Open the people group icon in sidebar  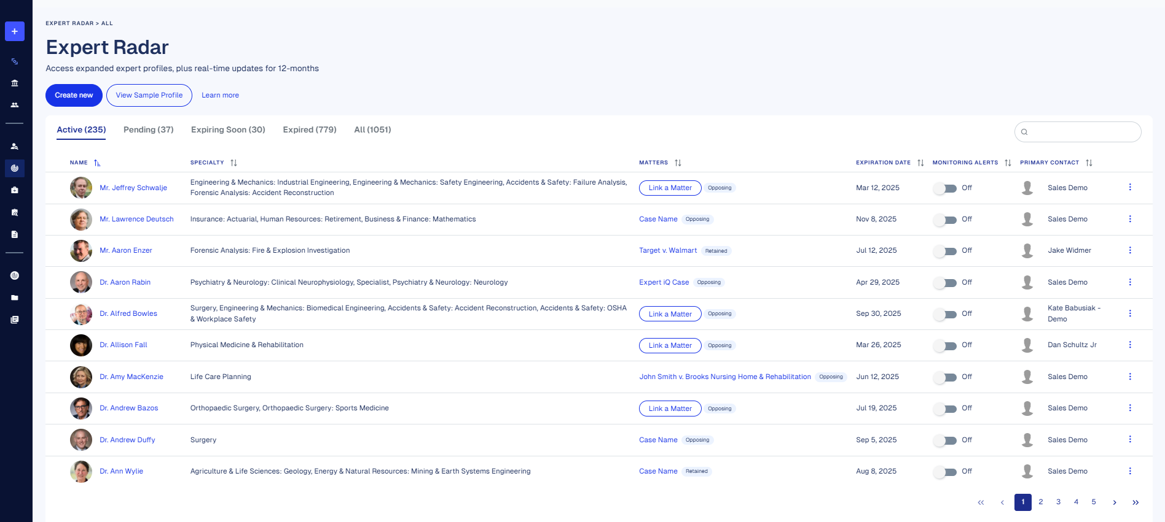tap(15, 105)
